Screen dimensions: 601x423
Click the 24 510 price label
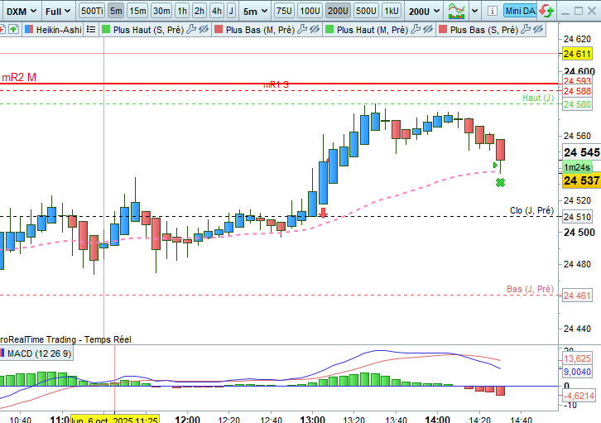577,217
